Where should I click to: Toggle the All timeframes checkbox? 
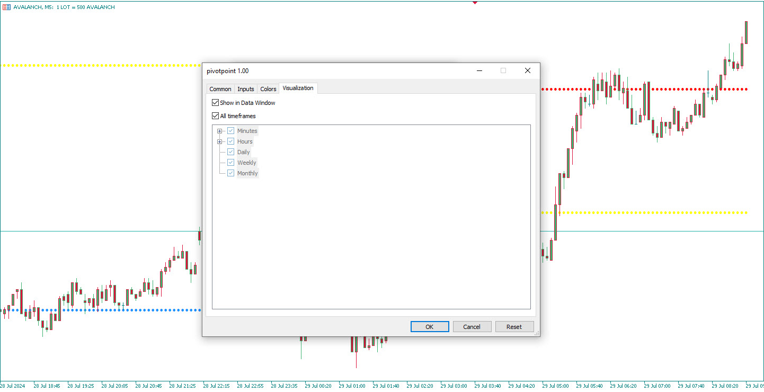pos(215,116)
